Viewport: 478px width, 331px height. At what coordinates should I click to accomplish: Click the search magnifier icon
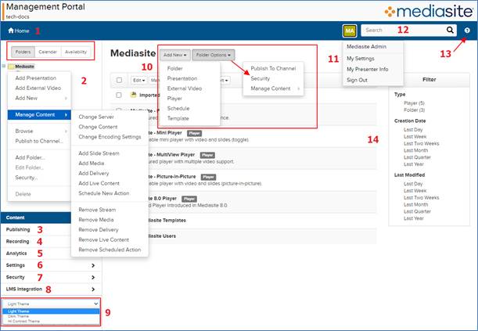tap(450, 30)
